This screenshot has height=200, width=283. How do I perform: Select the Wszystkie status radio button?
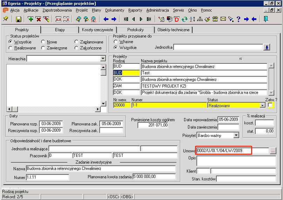click(11, 42)
